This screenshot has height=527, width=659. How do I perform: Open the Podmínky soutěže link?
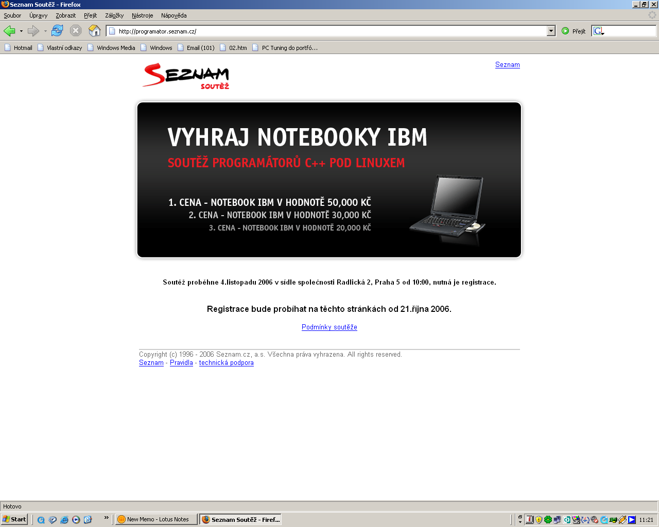click(329, 327)
